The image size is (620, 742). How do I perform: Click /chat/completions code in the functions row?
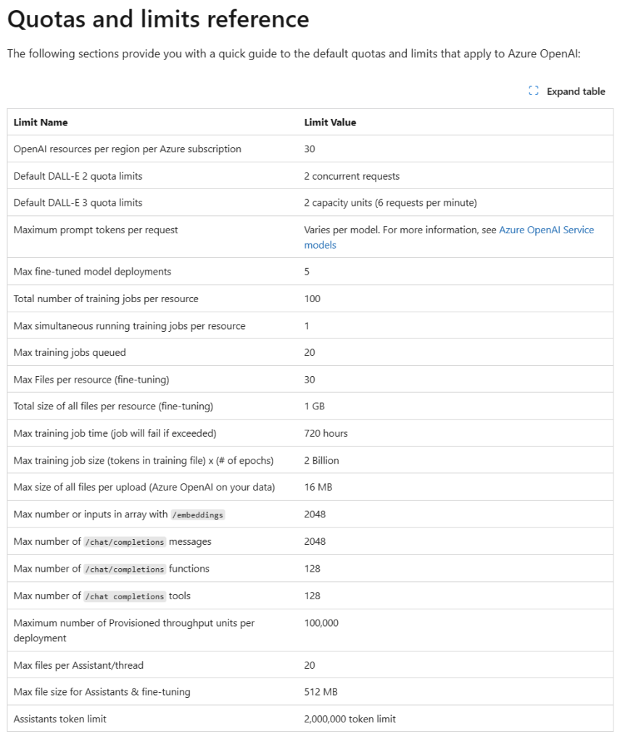[125, 569]
